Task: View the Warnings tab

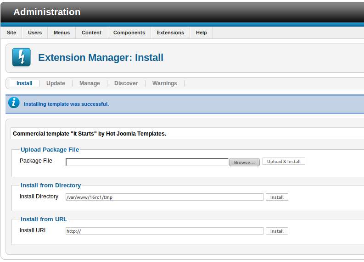Action: 164,83
